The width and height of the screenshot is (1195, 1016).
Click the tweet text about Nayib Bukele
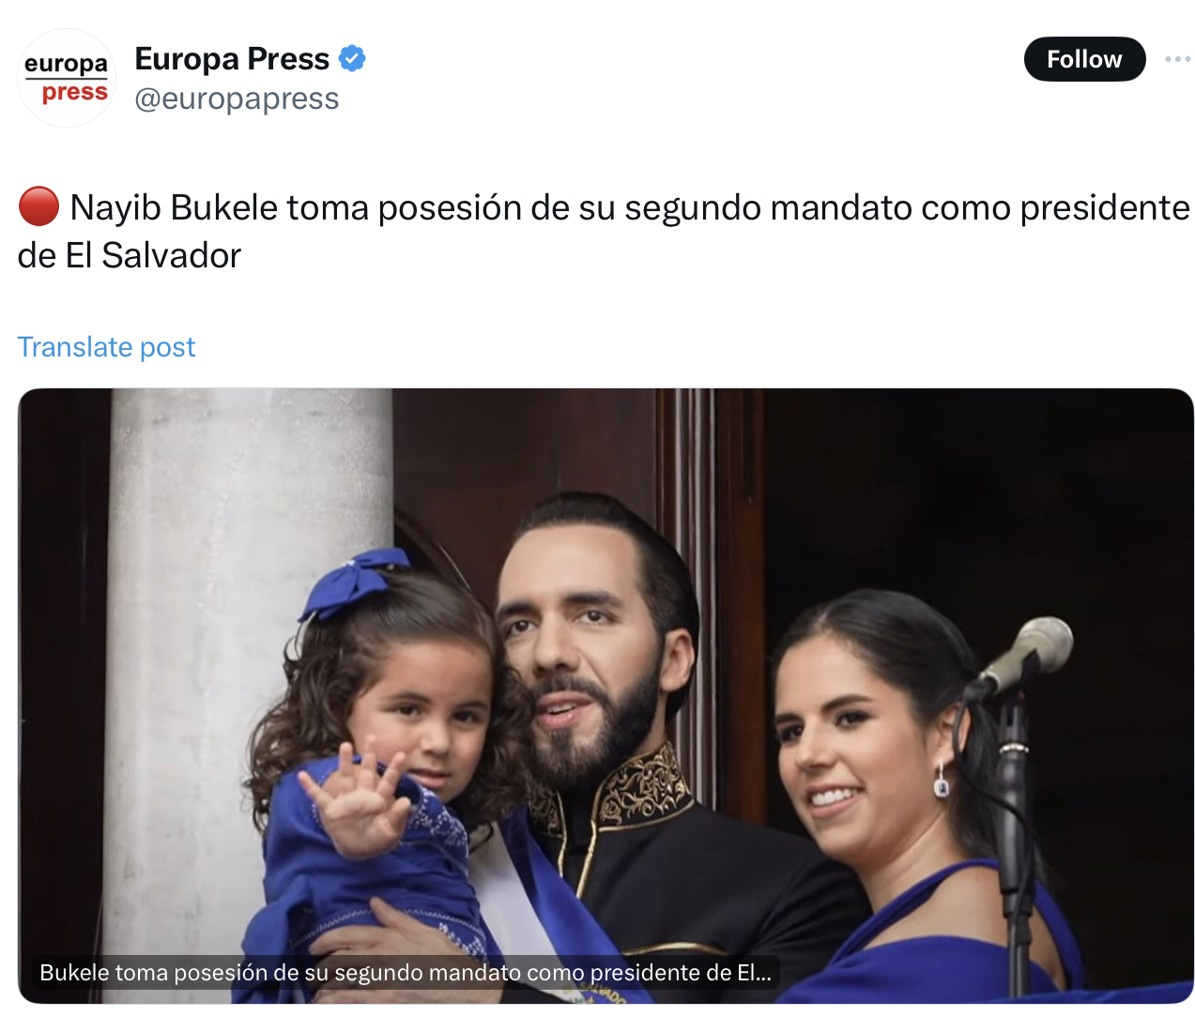604,231
